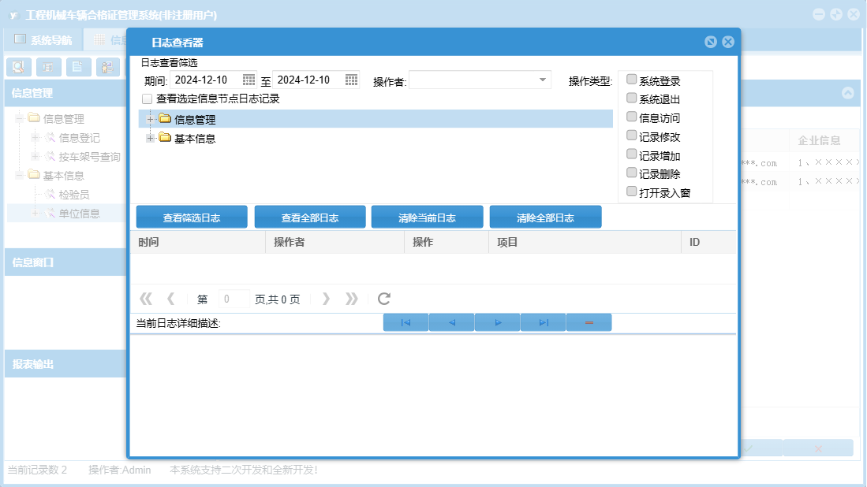867x487 pixels.
Task: Expand the 信息管理 tree node in filter
Action: click(150, 119)
